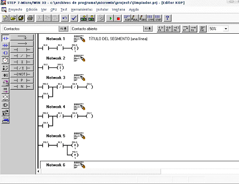Viewport: 239px width, 184px height.
Task: Click the F10 network toolbar button
Action: point(203,29)
